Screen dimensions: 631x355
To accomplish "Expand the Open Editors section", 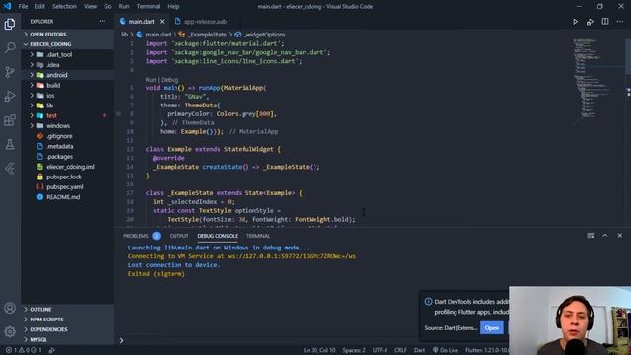I will tap(68, 35).
